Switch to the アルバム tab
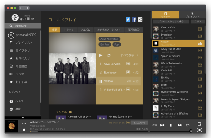 click(85, 30)
